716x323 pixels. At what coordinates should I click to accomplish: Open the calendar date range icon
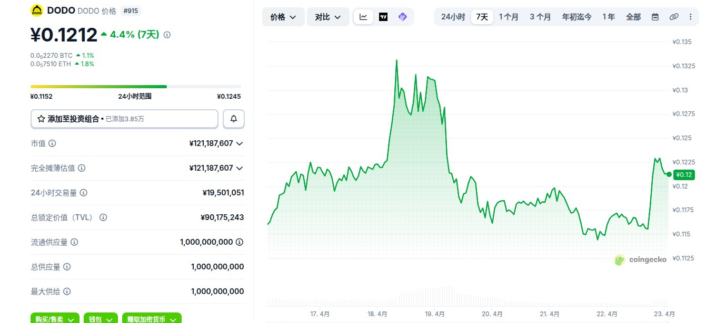pyautogui.click(x=655, y=17)
